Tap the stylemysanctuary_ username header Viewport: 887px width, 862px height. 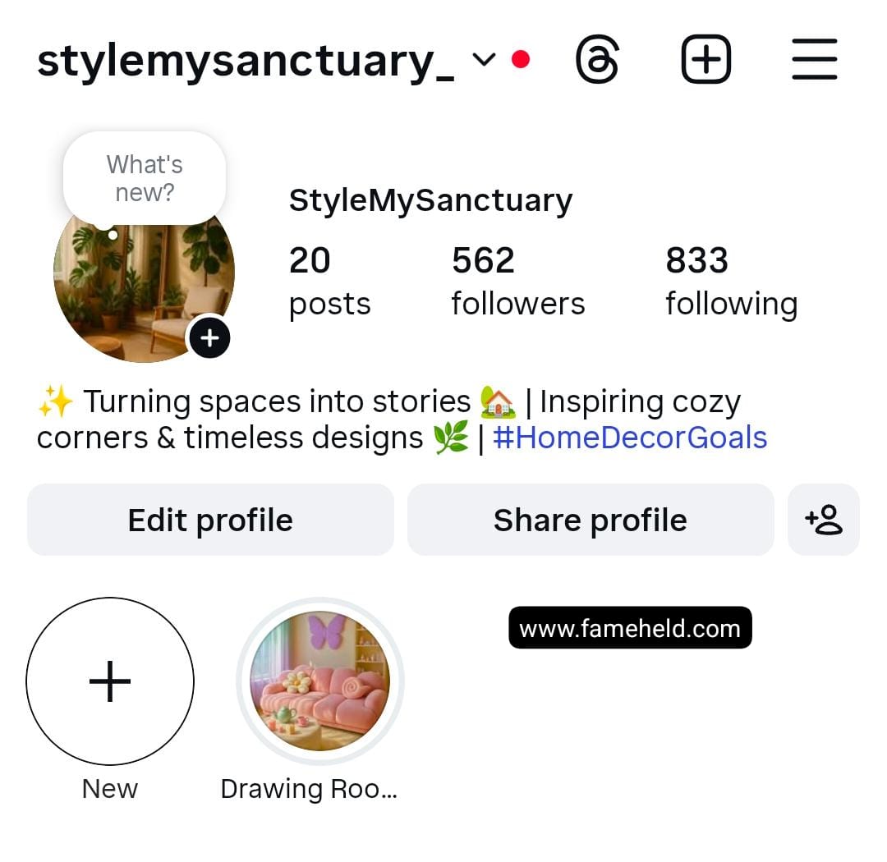(x=245, y=61)
